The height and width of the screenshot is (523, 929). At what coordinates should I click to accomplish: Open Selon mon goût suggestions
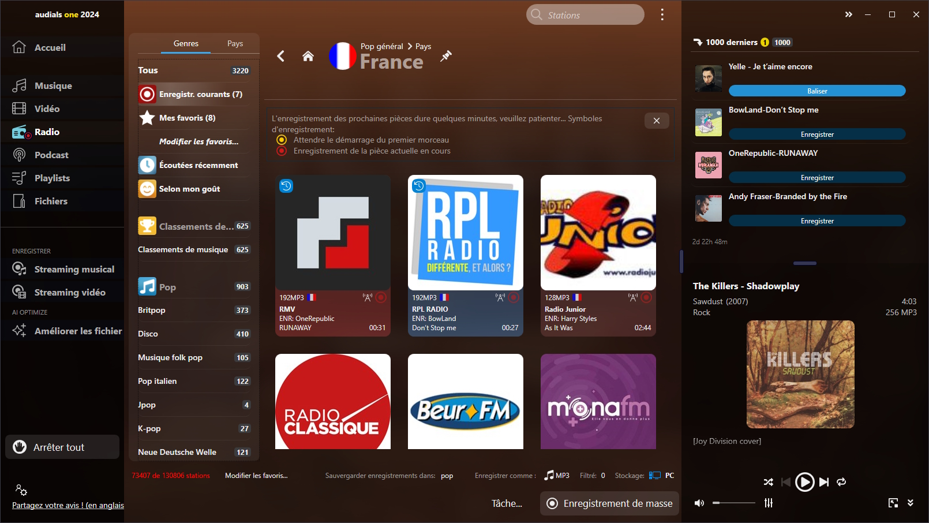pyautogui.click(x=194, y=189)
